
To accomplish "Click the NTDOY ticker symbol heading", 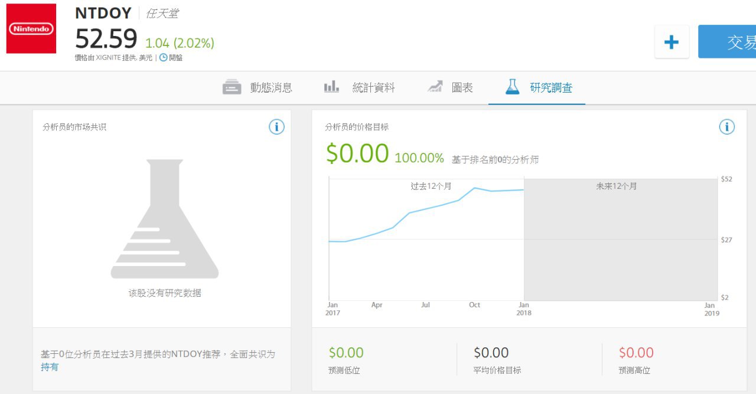I will click(x=103, y=14).
